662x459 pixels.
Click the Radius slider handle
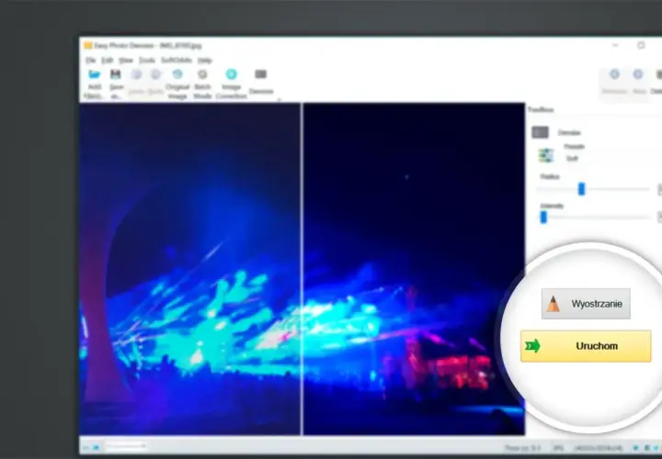tap(581, 189)
